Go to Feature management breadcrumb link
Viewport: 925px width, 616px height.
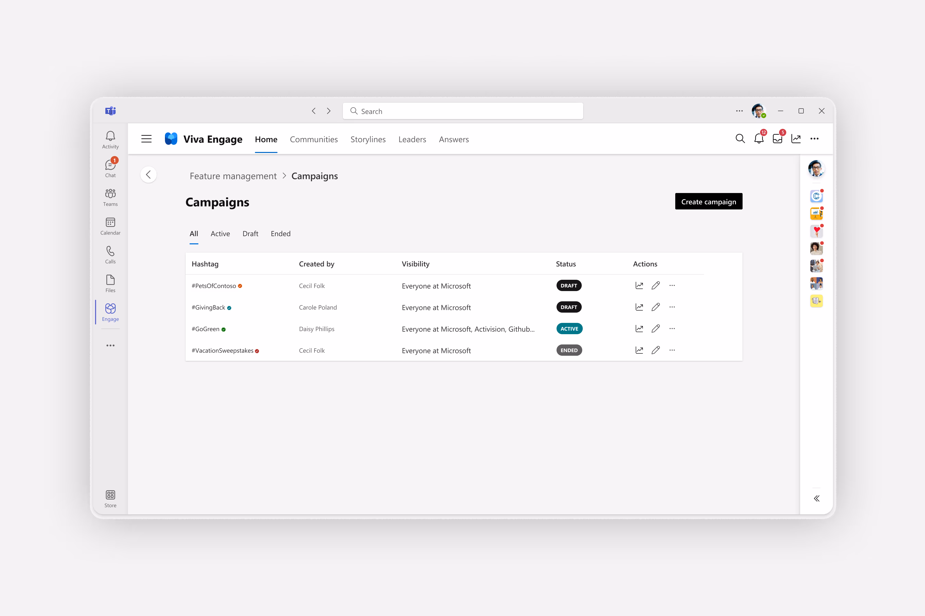click(233, 176)
